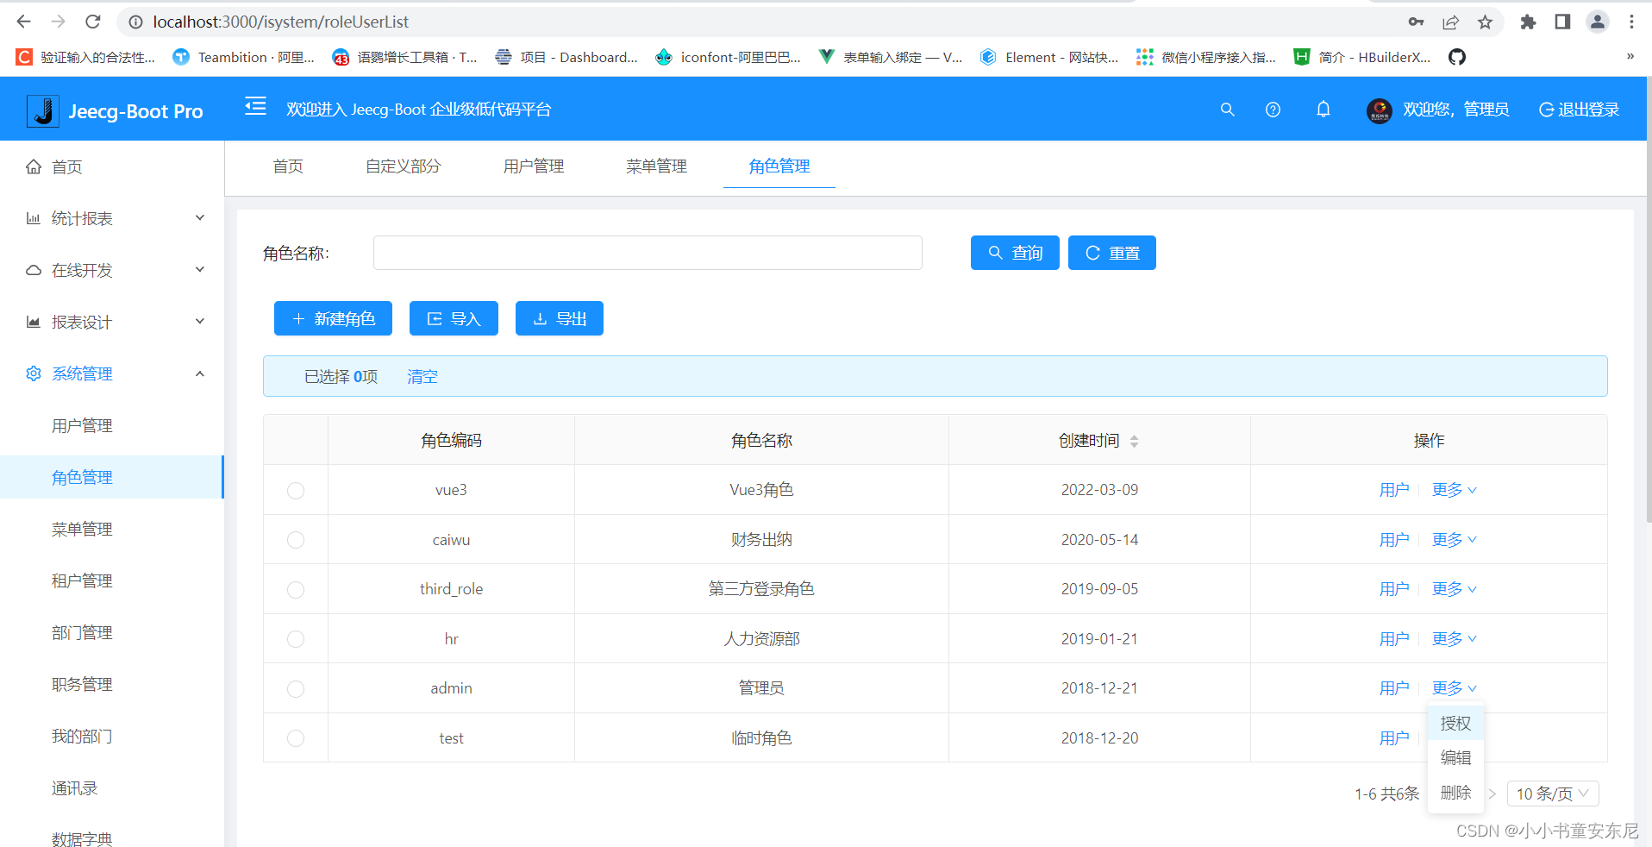
Task: Select the radio button for the vue3 row
Action: pos(296,490)
